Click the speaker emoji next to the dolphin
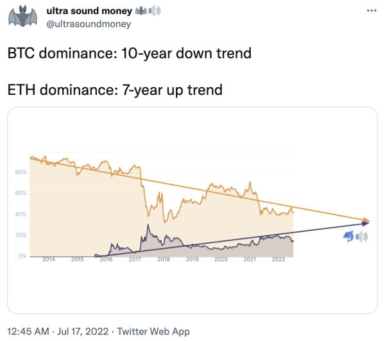The image size is (385, 341). point(361,237)
